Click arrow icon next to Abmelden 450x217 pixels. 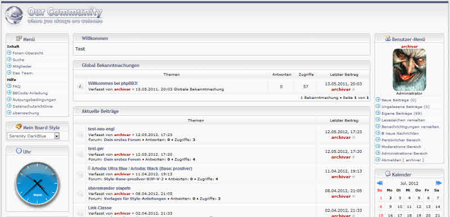click(x=378, y=160)
